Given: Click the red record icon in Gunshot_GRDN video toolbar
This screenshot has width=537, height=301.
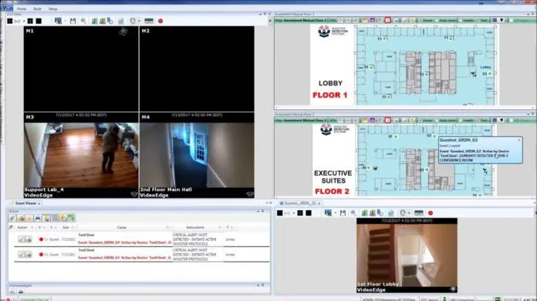Looking at the screenshot, I should point(431,213).
